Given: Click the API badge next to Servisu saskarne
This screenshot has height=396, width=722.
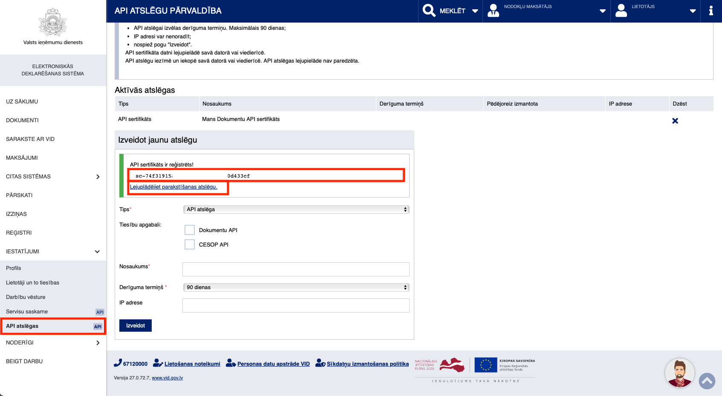Looking at the screenshot, I should coord(100,312).
